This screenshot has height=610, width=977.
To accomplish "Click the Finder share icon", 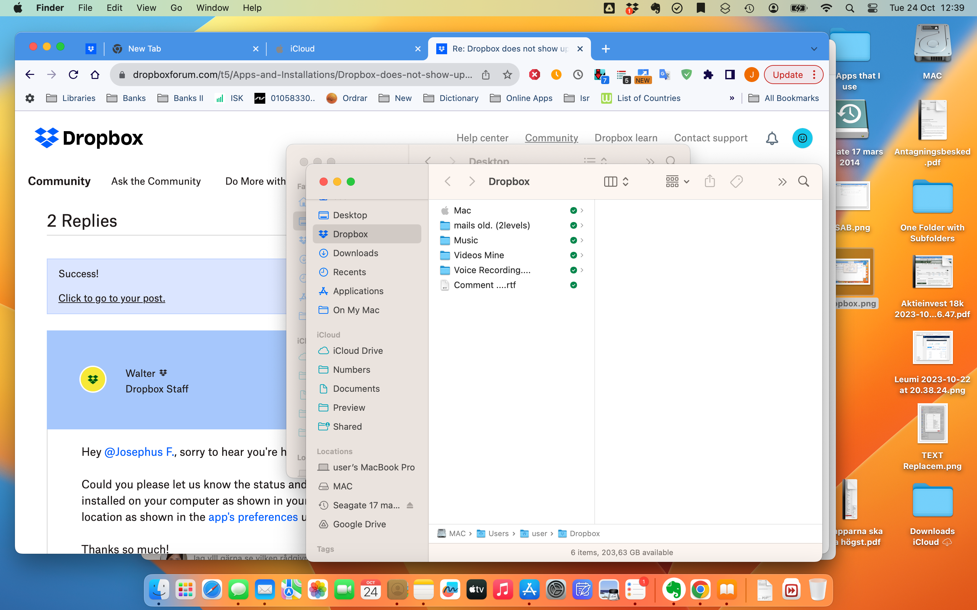I will 710,182.
